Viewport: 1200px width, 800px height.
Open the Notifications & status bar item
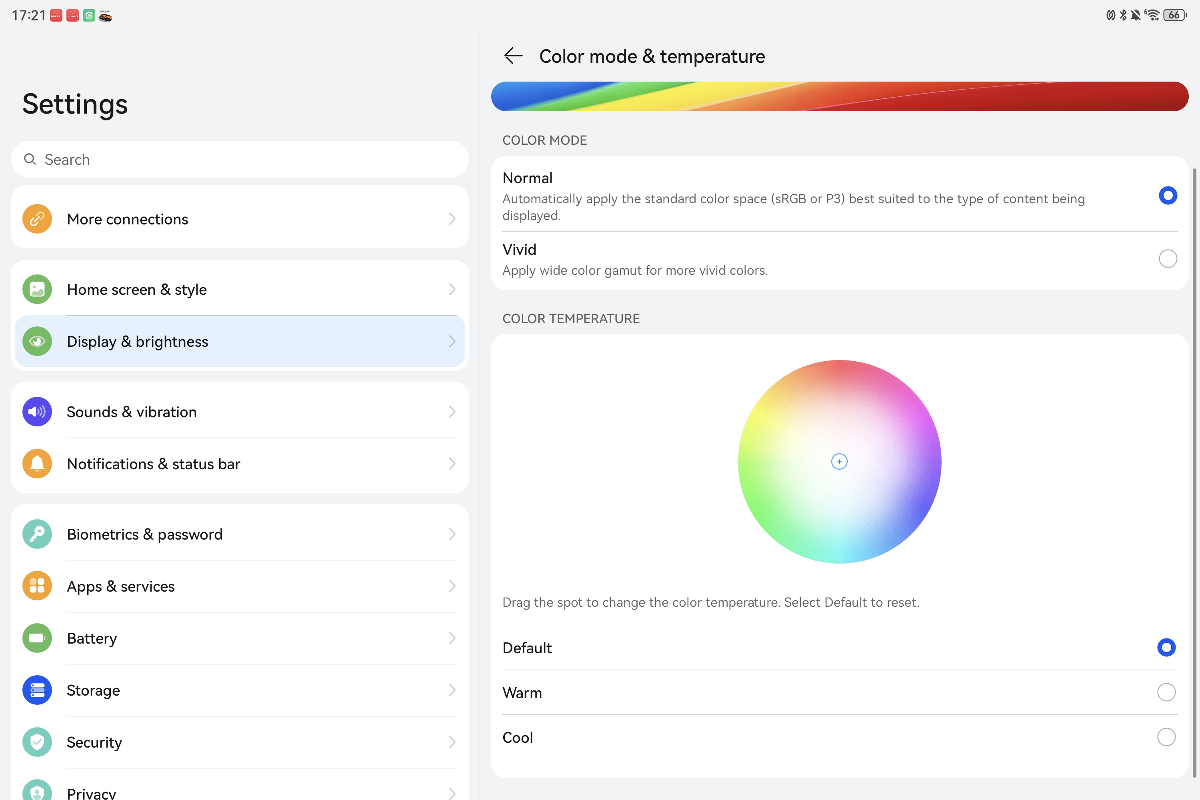tap(240, 464)
